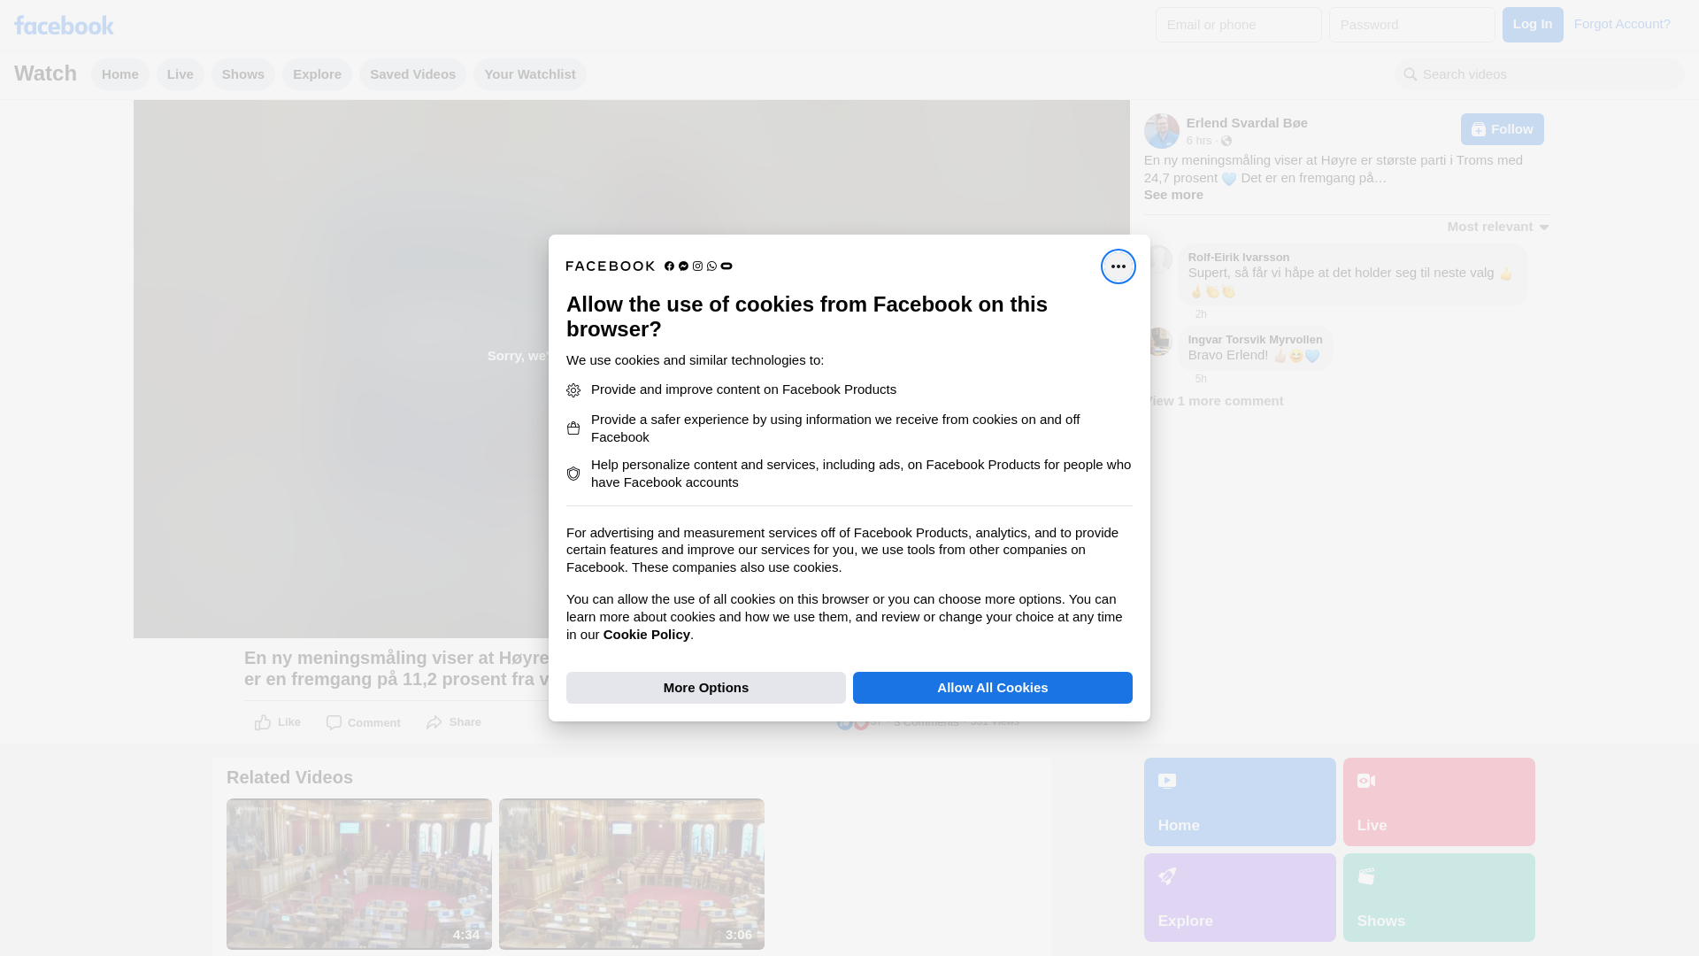Open the 4:34 related video thumbnail
Viewport: 1699px width, 956px height.
tap(358, 874)
